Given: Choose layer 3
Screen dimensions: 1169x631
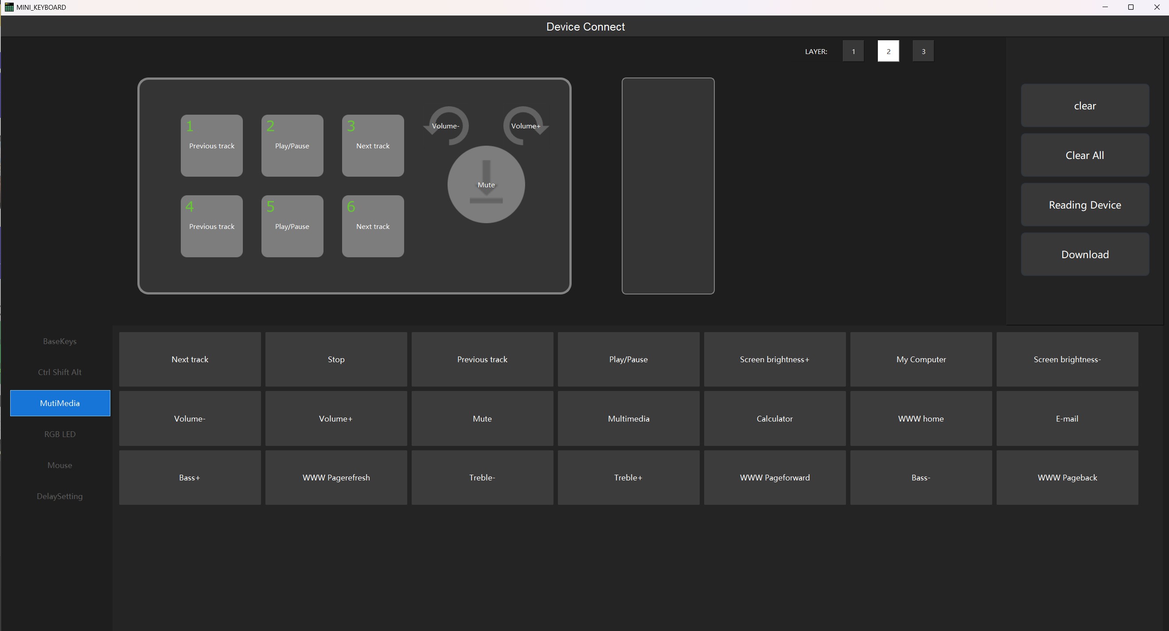Looking at the screenshot, I should (x=923, y=51).
